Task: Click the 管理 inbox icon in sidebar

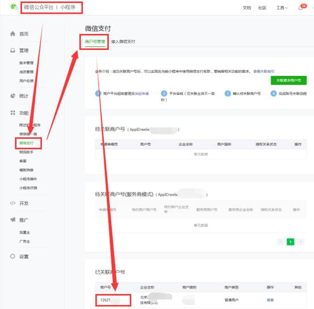Action: coord(12,50)
